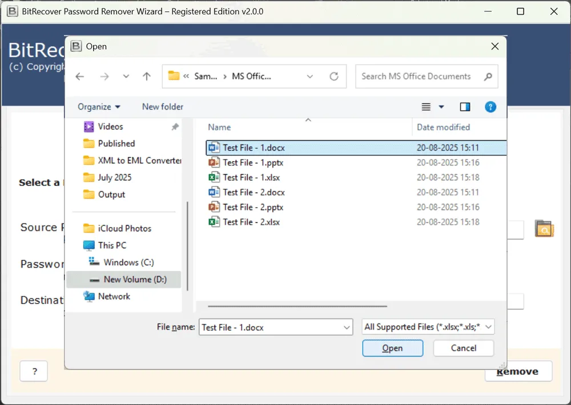Select Test File - 1.xlsx file
The image size is (571, 405).
point(252,177)
